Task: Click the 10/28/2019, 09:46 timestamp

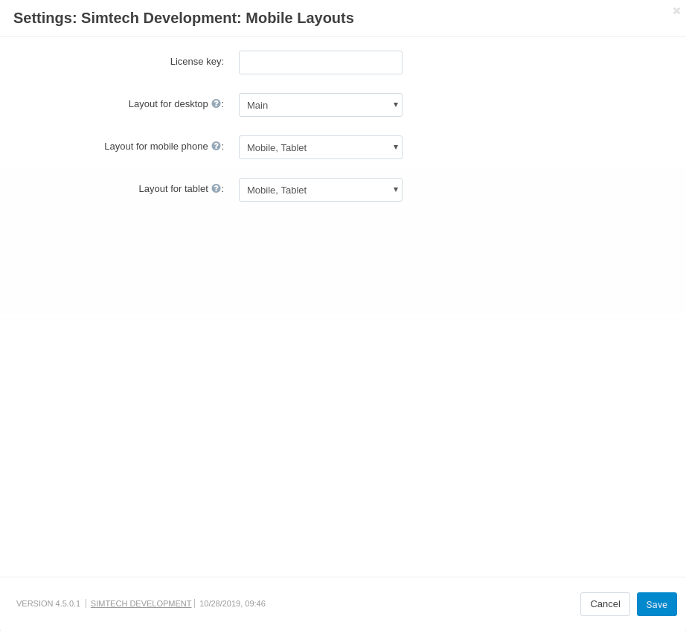Action: (232, 603)
